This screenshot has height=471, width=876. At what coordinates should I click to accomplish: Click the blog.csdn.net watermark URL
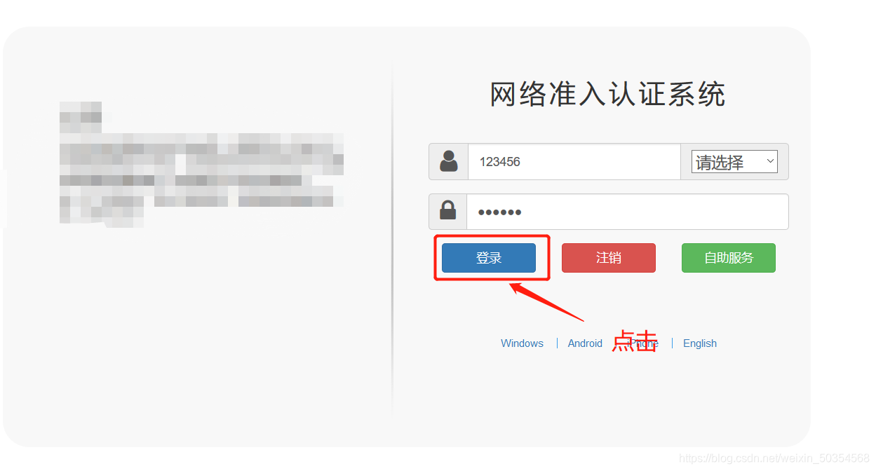[x=774, y=458]
